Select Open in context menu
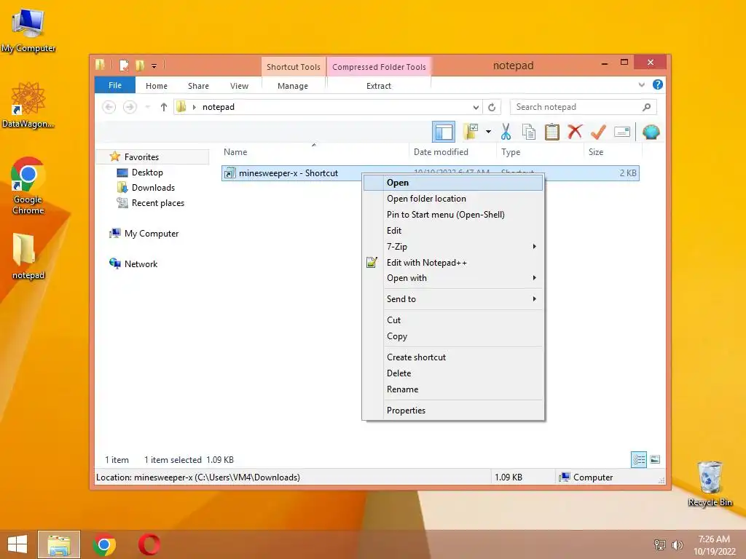 coord(453,183)
